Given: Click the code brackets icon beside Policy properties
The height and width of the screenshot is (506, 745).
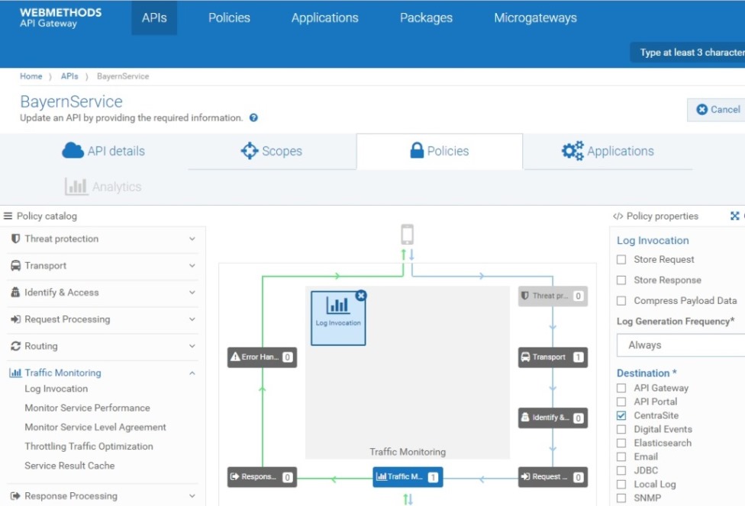Looking at the screenshot, I should coord(618,216).
